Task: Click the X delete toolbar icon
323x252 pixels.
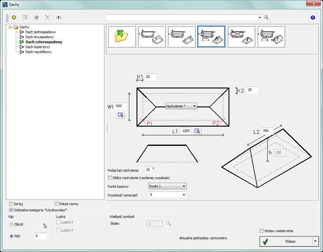Action: [x=48, y=18]
